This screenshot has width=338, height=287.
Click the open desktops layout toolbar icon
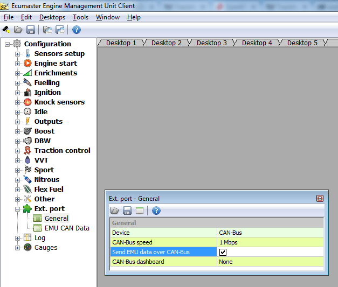pos(47,30)
